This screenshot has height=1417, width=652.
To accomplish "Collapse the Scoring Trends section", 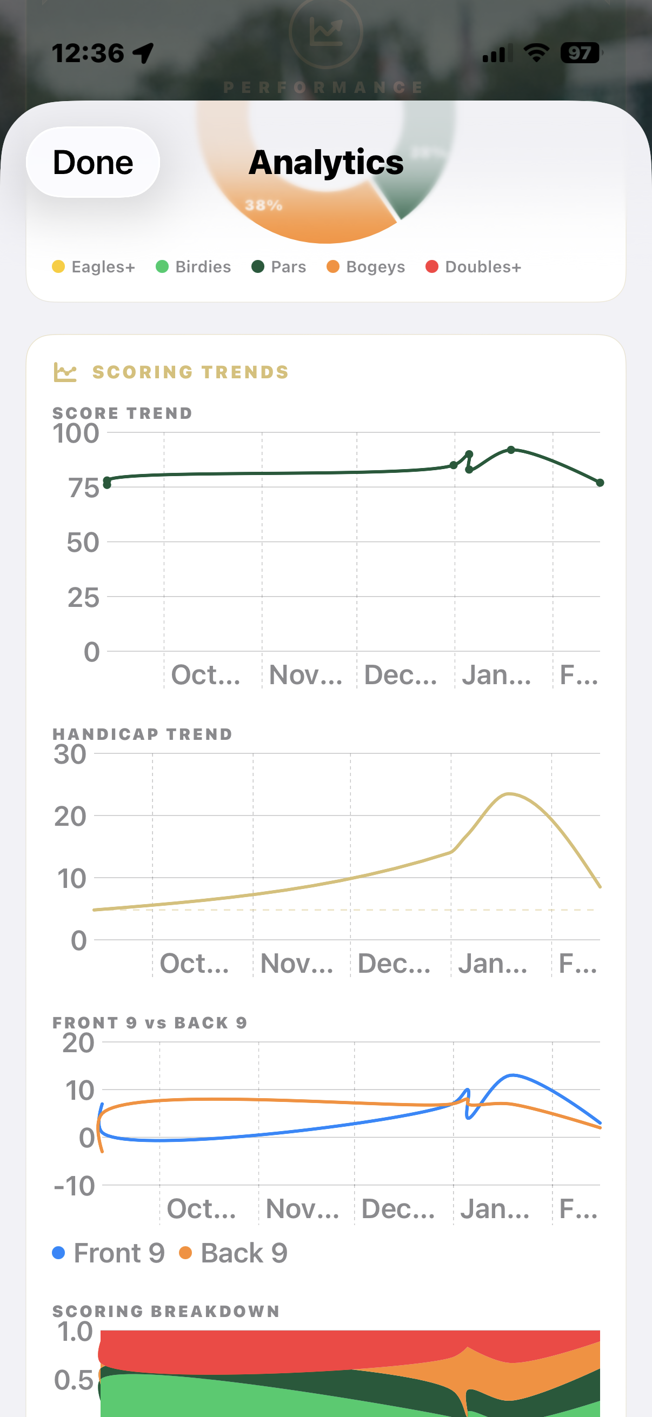I will (190, 372).
